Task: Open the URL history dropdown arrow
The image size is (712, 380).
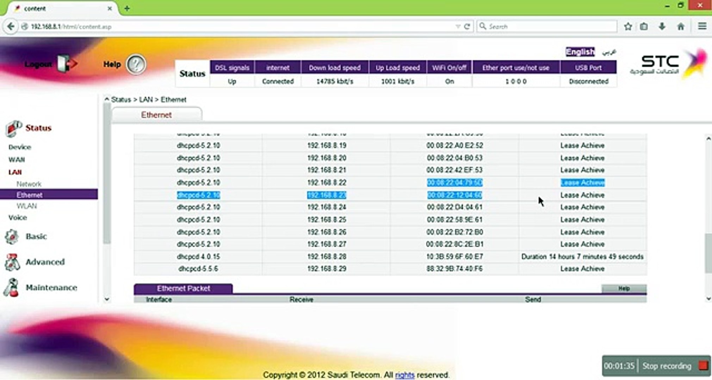Action: click(458, 26)
